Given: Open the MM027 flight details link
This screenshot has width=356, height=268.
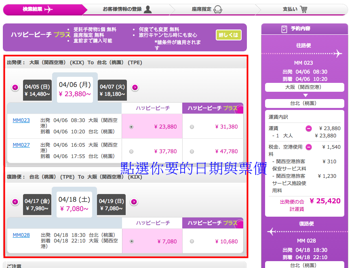Looking at the screenshot, I should 21,145.
